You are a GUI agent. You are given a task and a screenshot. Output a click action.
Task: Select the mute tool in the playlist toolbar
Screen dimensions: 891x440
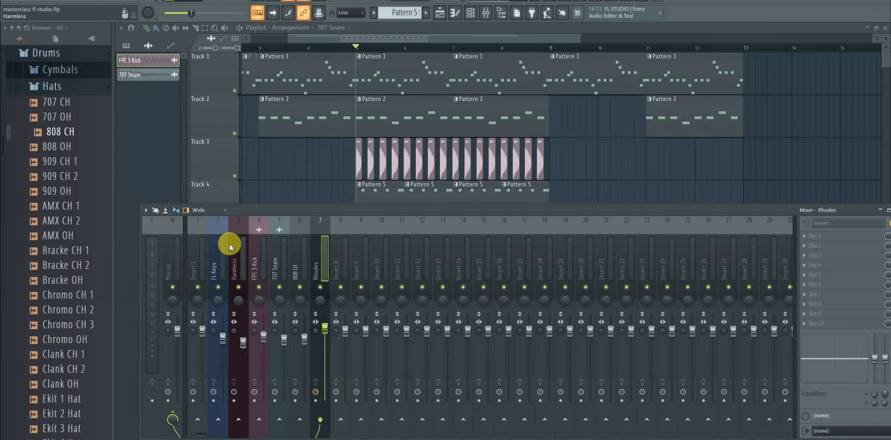[175, 28]
